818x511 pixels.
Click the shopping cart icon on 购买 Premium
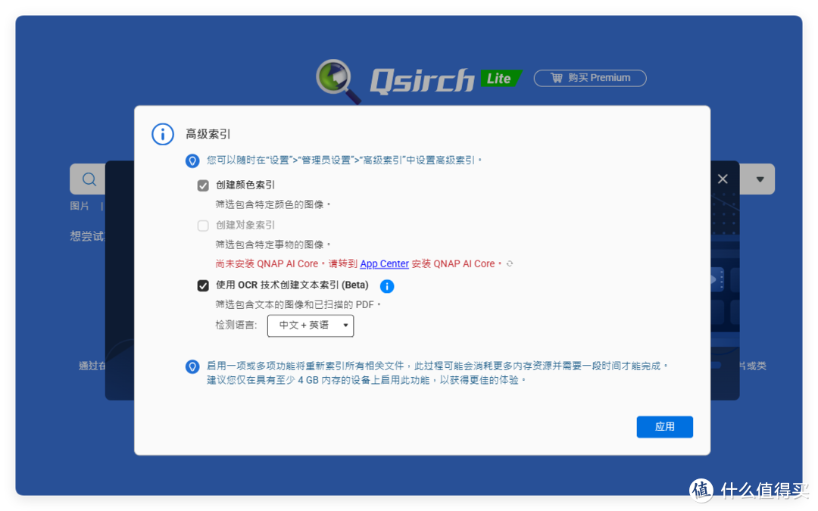557,78
